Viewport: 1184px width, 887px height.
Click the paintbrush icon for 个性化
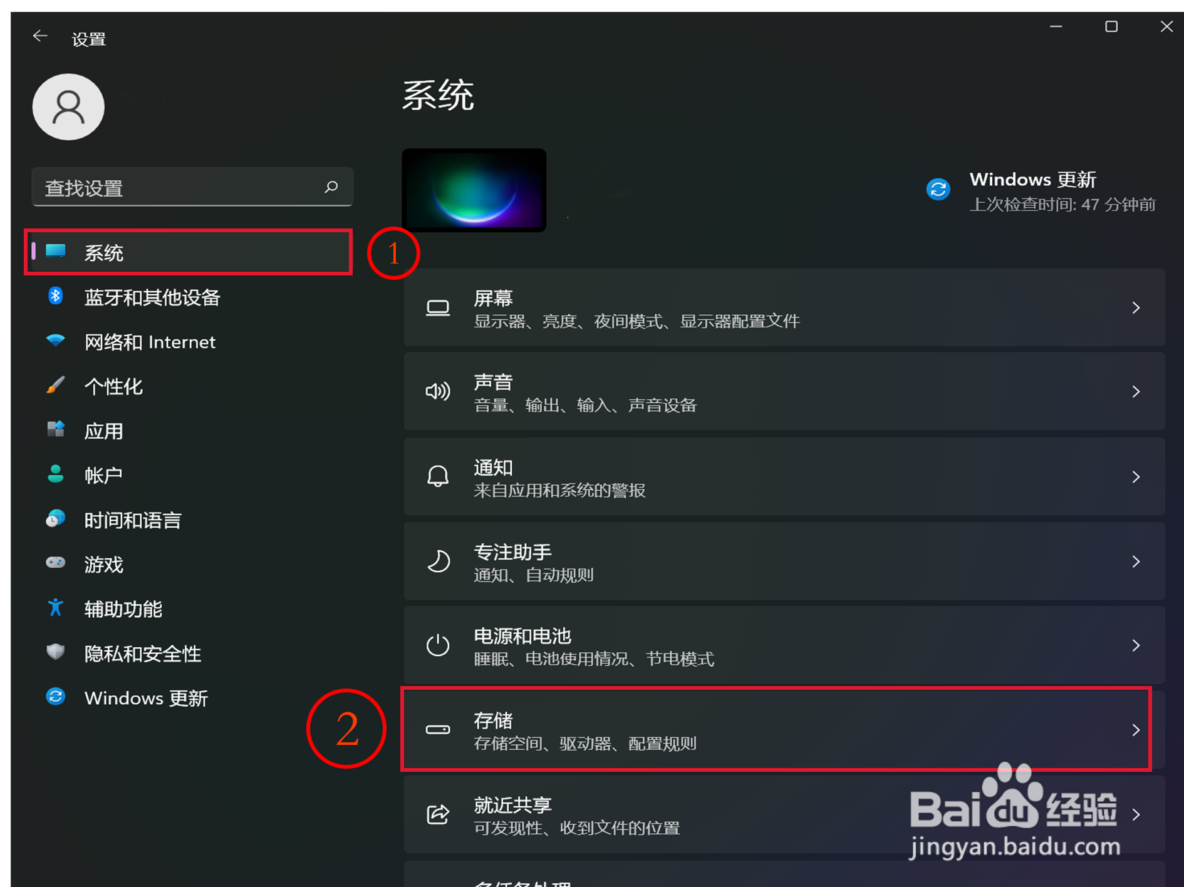click(x=56, y=385)
